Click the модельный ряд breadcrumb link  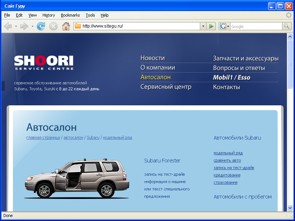click(x=117, y=137)
